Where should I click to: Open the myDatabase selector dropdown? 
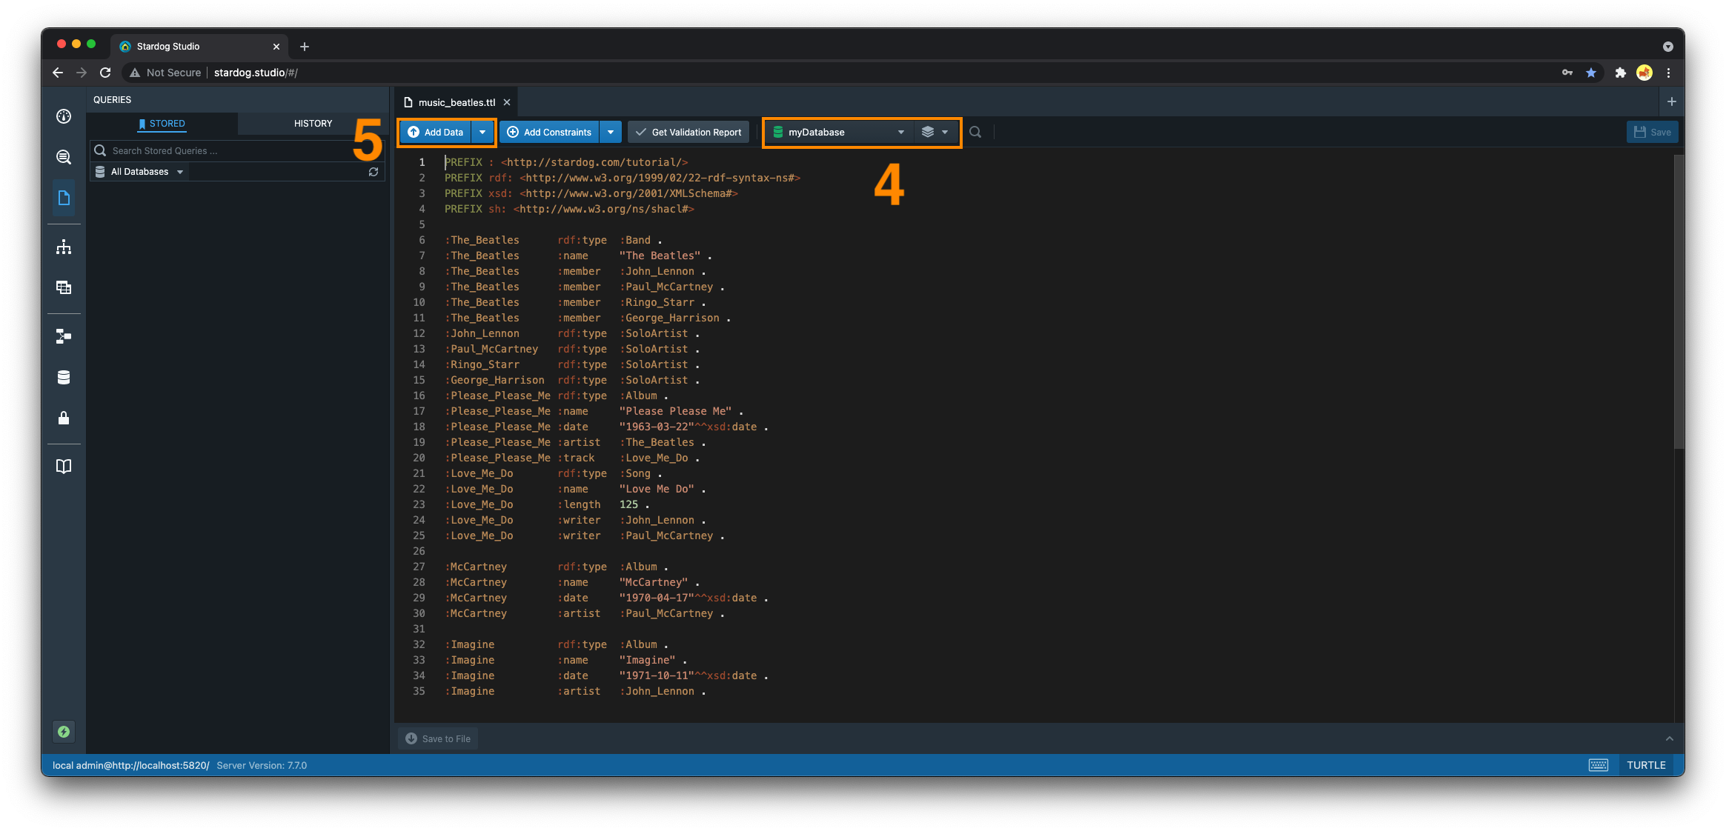(838, 132)
